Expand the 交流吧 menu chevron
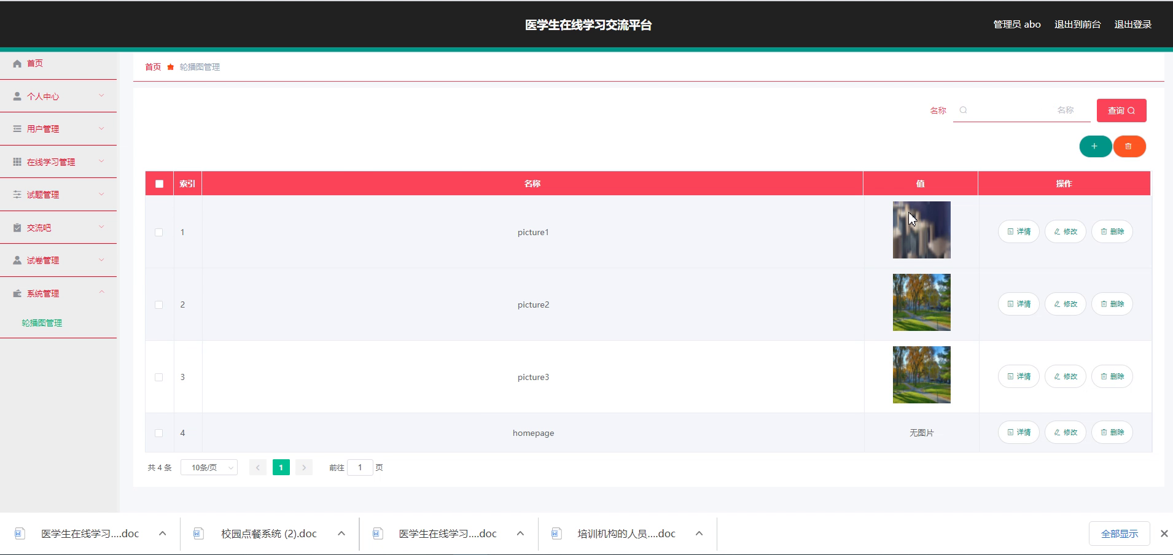Viewport: 1173px width, 555px height. [101, 227]
